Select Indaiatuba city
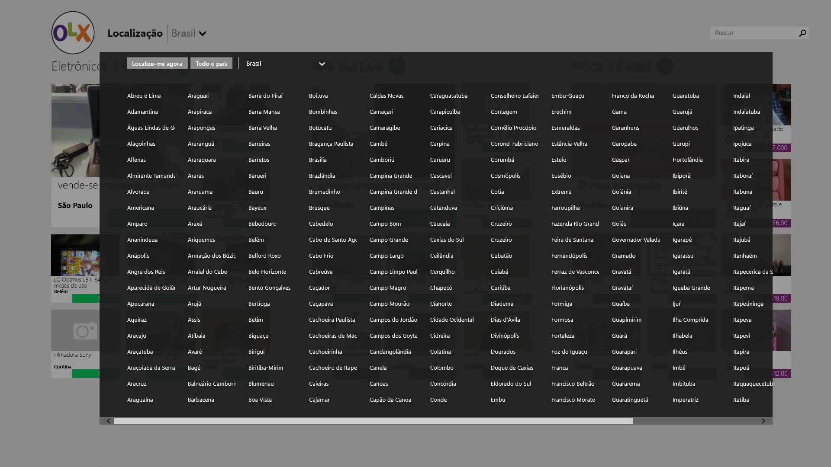Screen dimensions: 831x467 pos(746,112)
